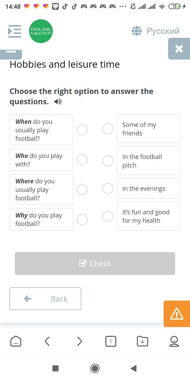Select radio for 'In the evenings' answer

point(108,188)
